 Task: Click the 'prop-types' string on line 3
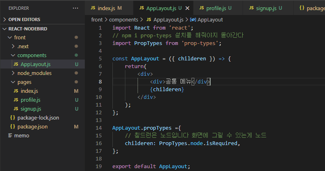point(200,43)
